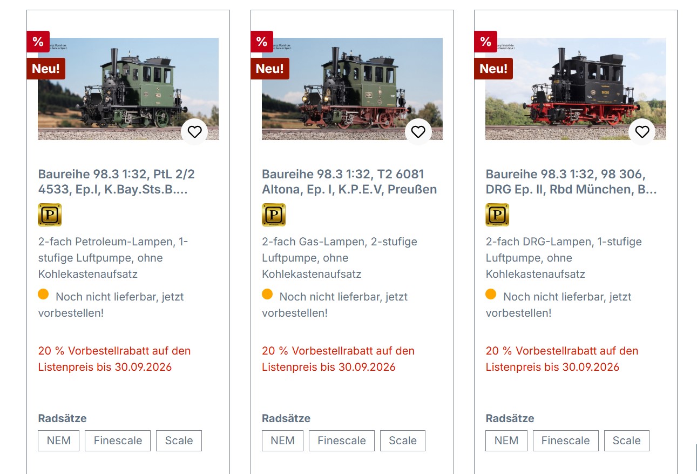Select Scale wheelset for PtL 2/2 4533
The height and width of the screenshot is (474, 697).
(x=179, y=440)
